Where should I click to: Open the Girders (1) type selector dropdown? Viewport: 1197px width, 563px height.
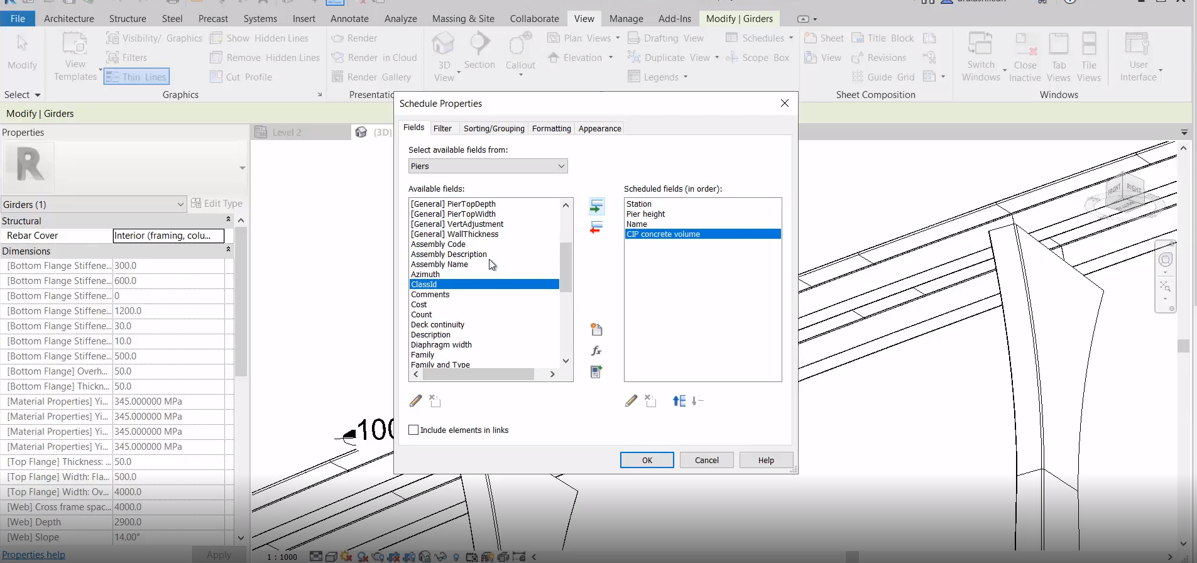(93, 204)
